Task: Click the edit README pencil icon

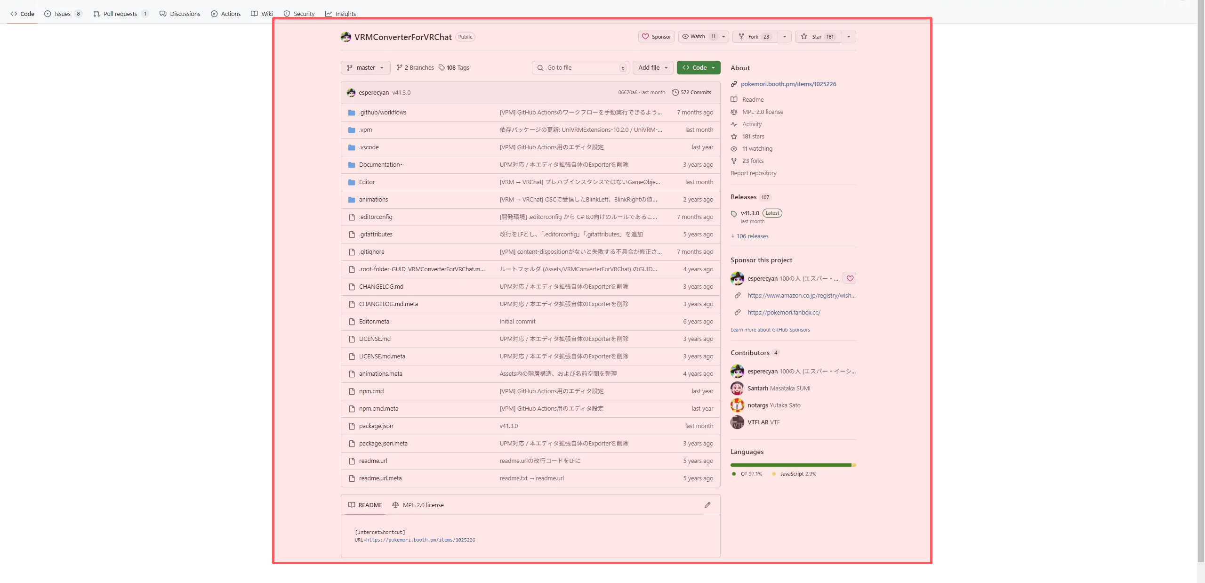Action: click(x=707, y=505)
